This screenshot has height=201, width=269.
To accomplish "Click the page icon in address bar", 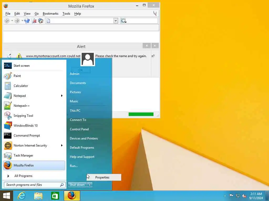I will pyautogui.click(x=48, y=21).
